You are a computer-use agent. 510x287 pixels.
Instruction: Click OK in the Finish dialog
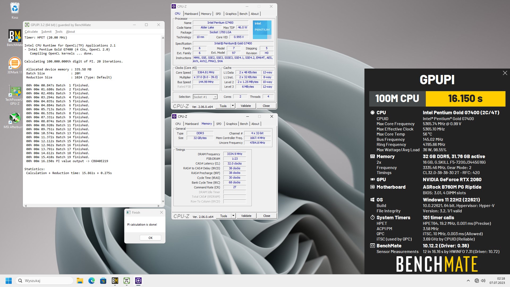[x=150, y=238]
